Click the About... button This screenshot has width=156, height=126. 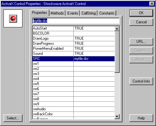[x=141, y=60]
